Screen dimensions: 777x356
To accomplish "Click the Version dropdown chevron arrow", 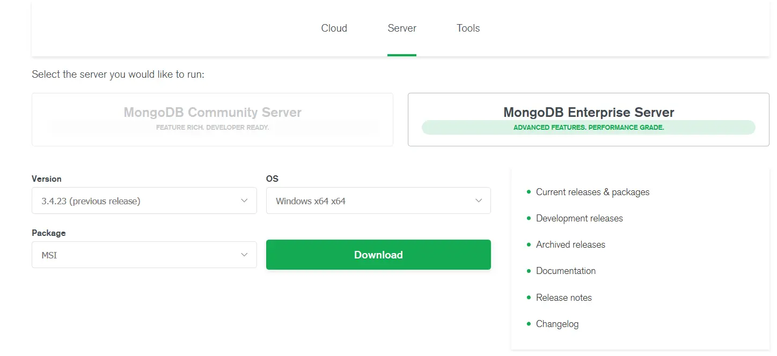I will (x=244, y=201).
